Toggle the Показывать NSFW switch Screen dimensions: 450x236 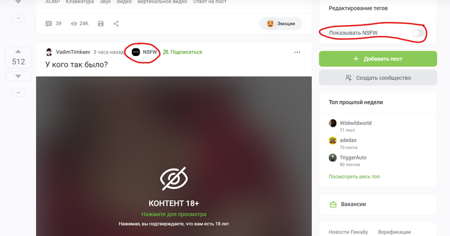click(x=418, y=33)
